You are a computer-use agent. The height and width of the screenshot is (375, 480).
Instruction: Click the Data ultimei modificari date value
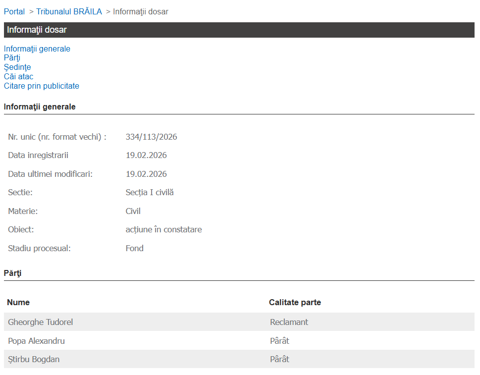click(x=146, y=174)
